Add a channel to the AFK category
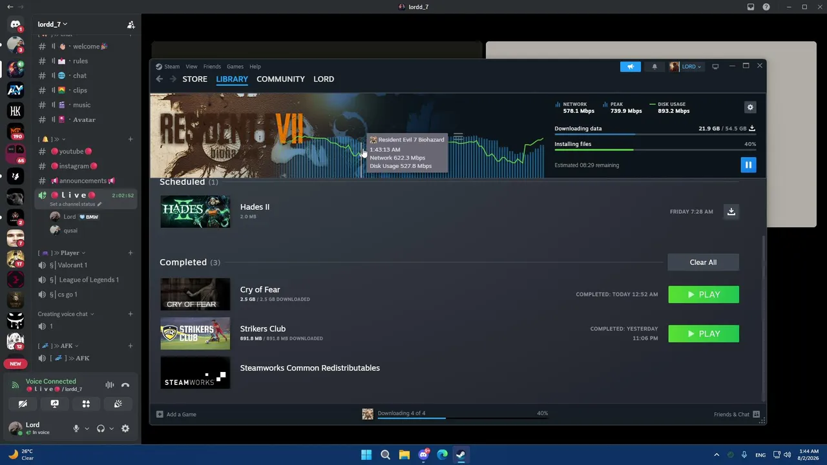This screenshot has width=827, height=465. point(131,346)
